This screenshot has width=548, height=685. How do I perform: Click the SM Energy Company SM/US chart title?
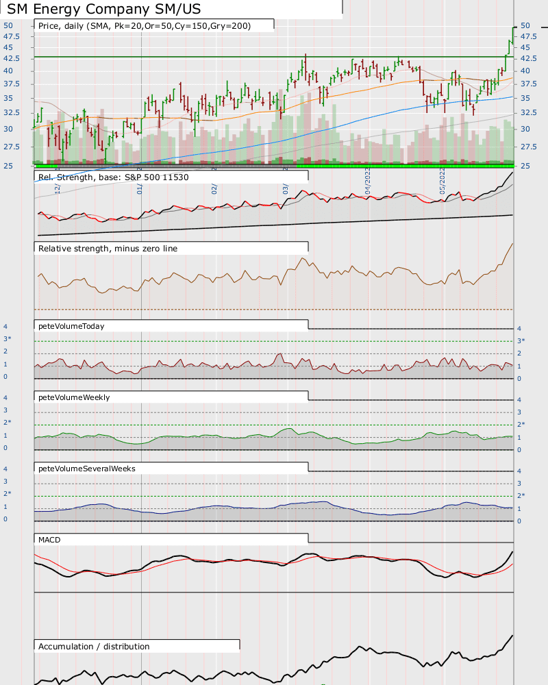[x=104, y=9]
